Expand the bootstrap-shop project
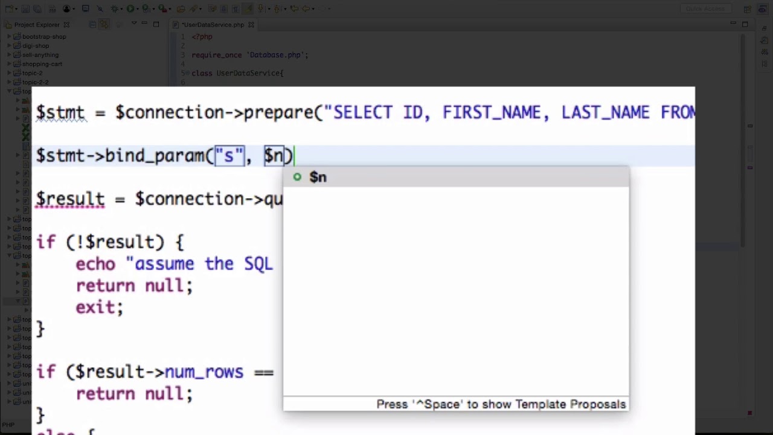Viewport: 773px width, 435px height. click(x=10, y=36)
